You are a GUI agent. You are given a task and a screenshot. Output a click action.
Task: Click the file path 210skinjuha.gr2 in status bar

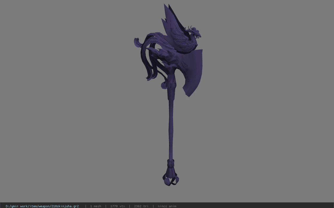tap(42, 206)
